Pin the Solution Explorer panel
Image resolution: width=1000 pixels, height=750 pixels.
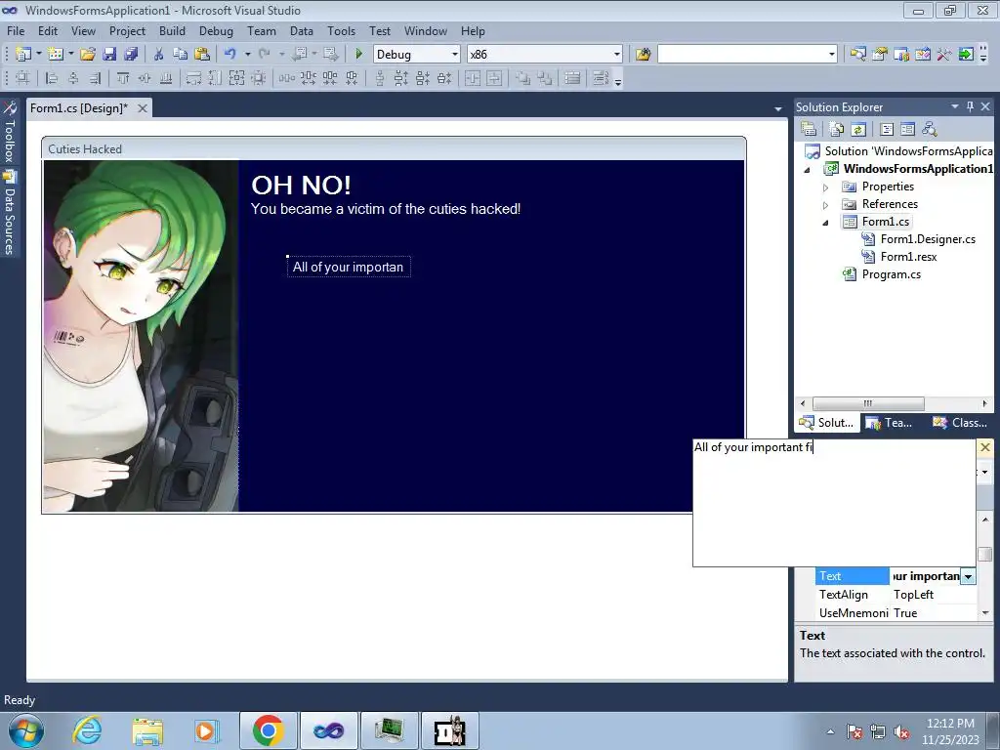point(970,106)
